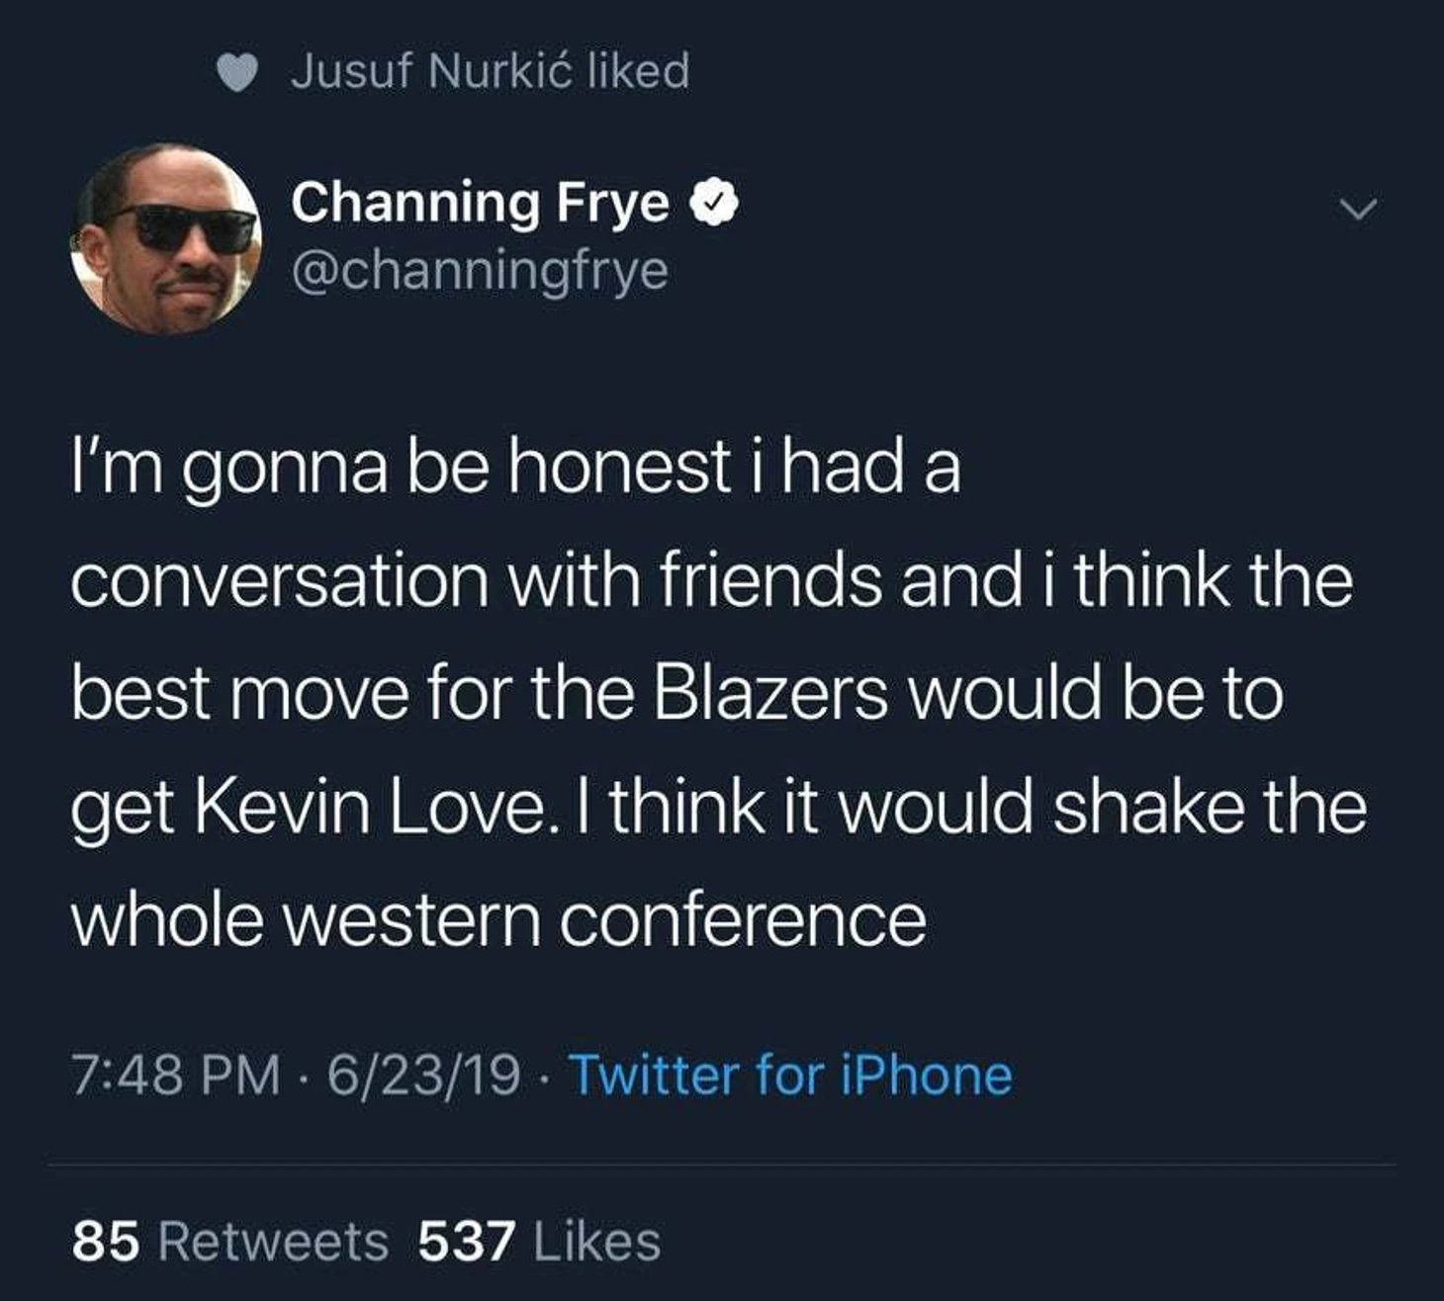Click the blue verified badge icon

tap(718, 203)
